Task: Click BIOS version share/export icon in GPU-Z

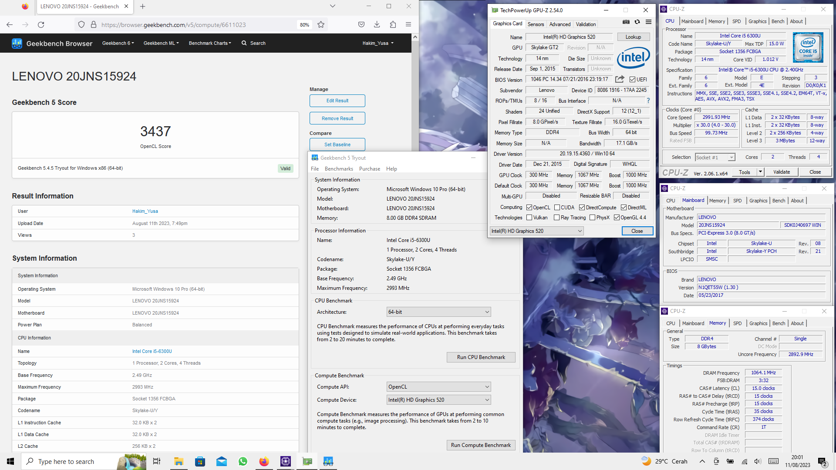Action: tap(620, 79)
